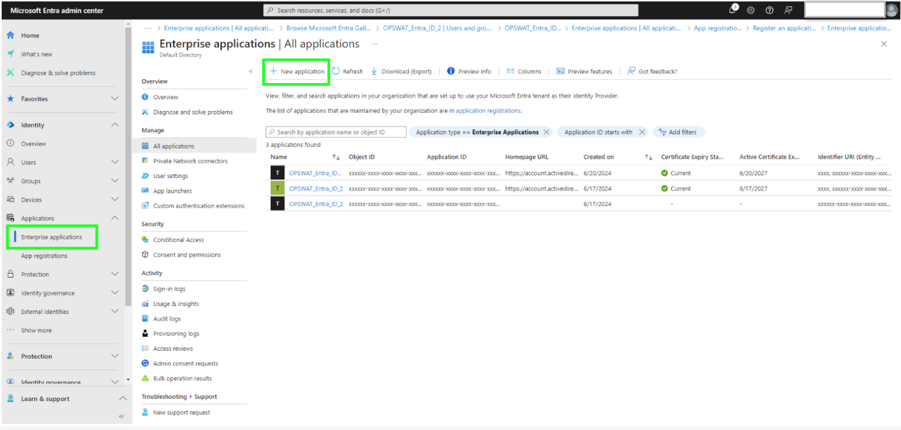Focus the Search resources, services, and docs box
The width and height of the screenshot is (901, 430).
coord(450,10)
